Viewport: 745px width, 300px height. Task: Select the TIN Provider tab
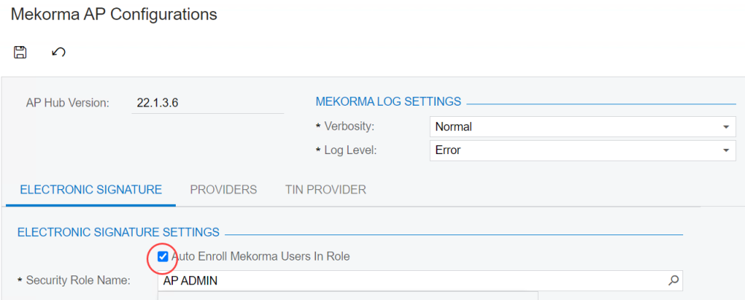click(x=326, y=190)
